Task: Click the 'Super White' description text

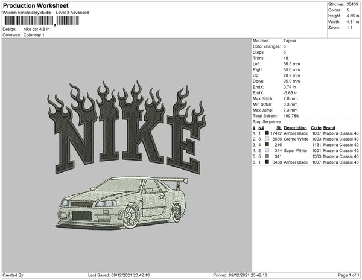Action: click(296, 150)
